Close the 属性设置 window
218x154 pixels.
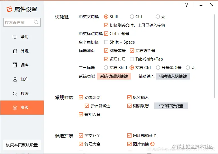[x=212, y=5]
